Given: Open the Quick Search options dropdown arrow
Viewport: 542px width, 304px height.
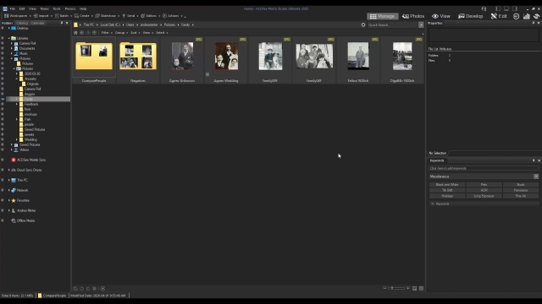Looking at the screenshot, I should point(421,24).
